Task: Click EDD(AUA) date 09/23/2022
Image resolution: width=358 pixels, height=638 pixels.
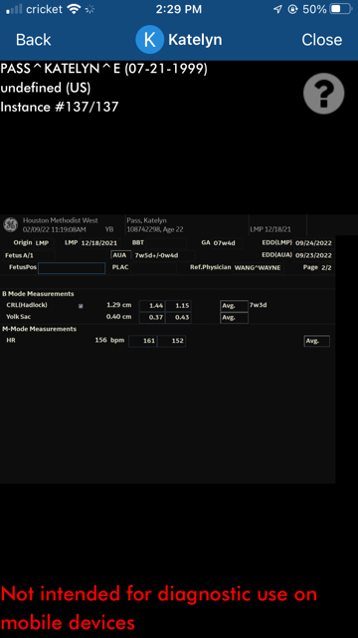Action: (313, 255)
